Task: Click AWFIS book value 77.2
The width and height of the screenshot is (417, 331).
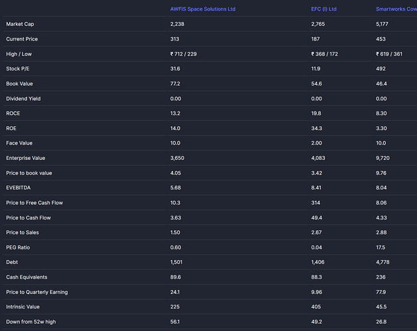Action: [x=175, y=84]
